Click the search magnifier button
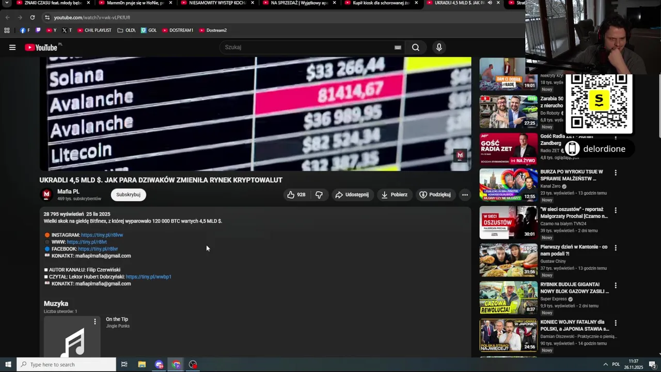661x372 pixels. [x=416, y=48]
